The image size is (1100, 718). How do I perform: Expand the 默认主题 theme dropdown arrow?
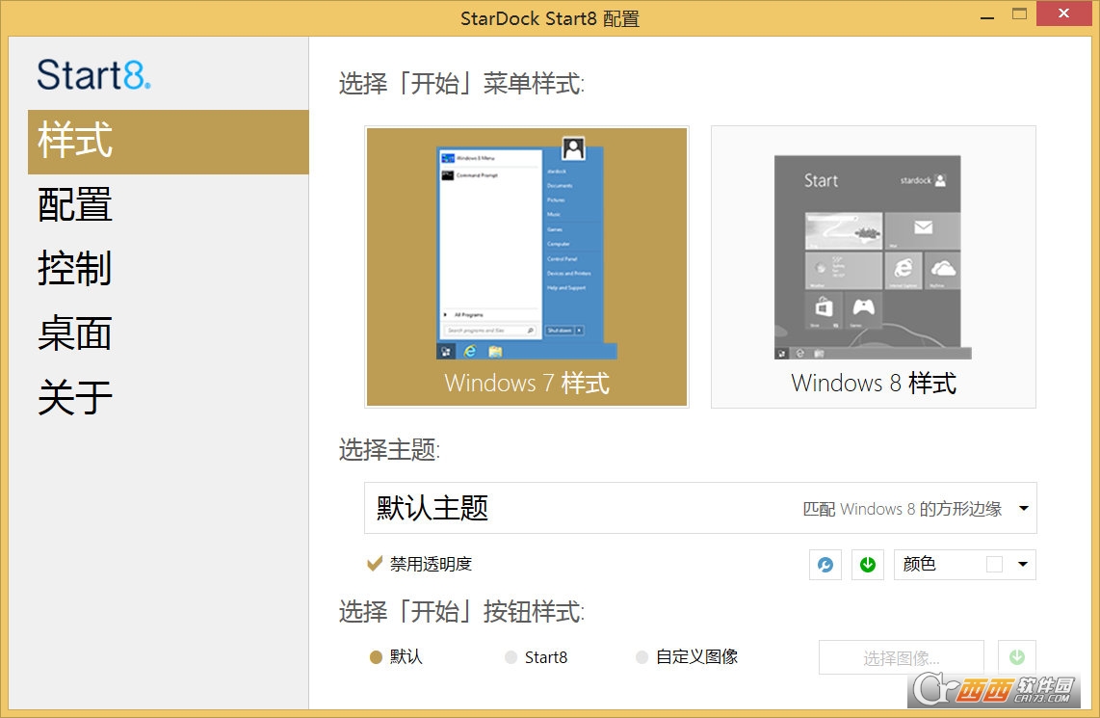[x=1024, y=508]
